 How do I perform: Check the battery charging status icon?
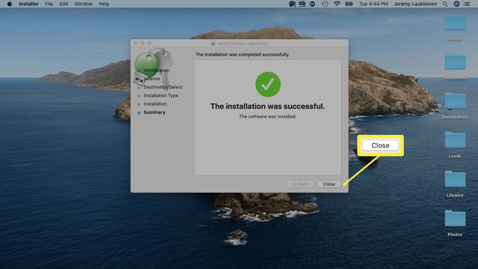349,4
